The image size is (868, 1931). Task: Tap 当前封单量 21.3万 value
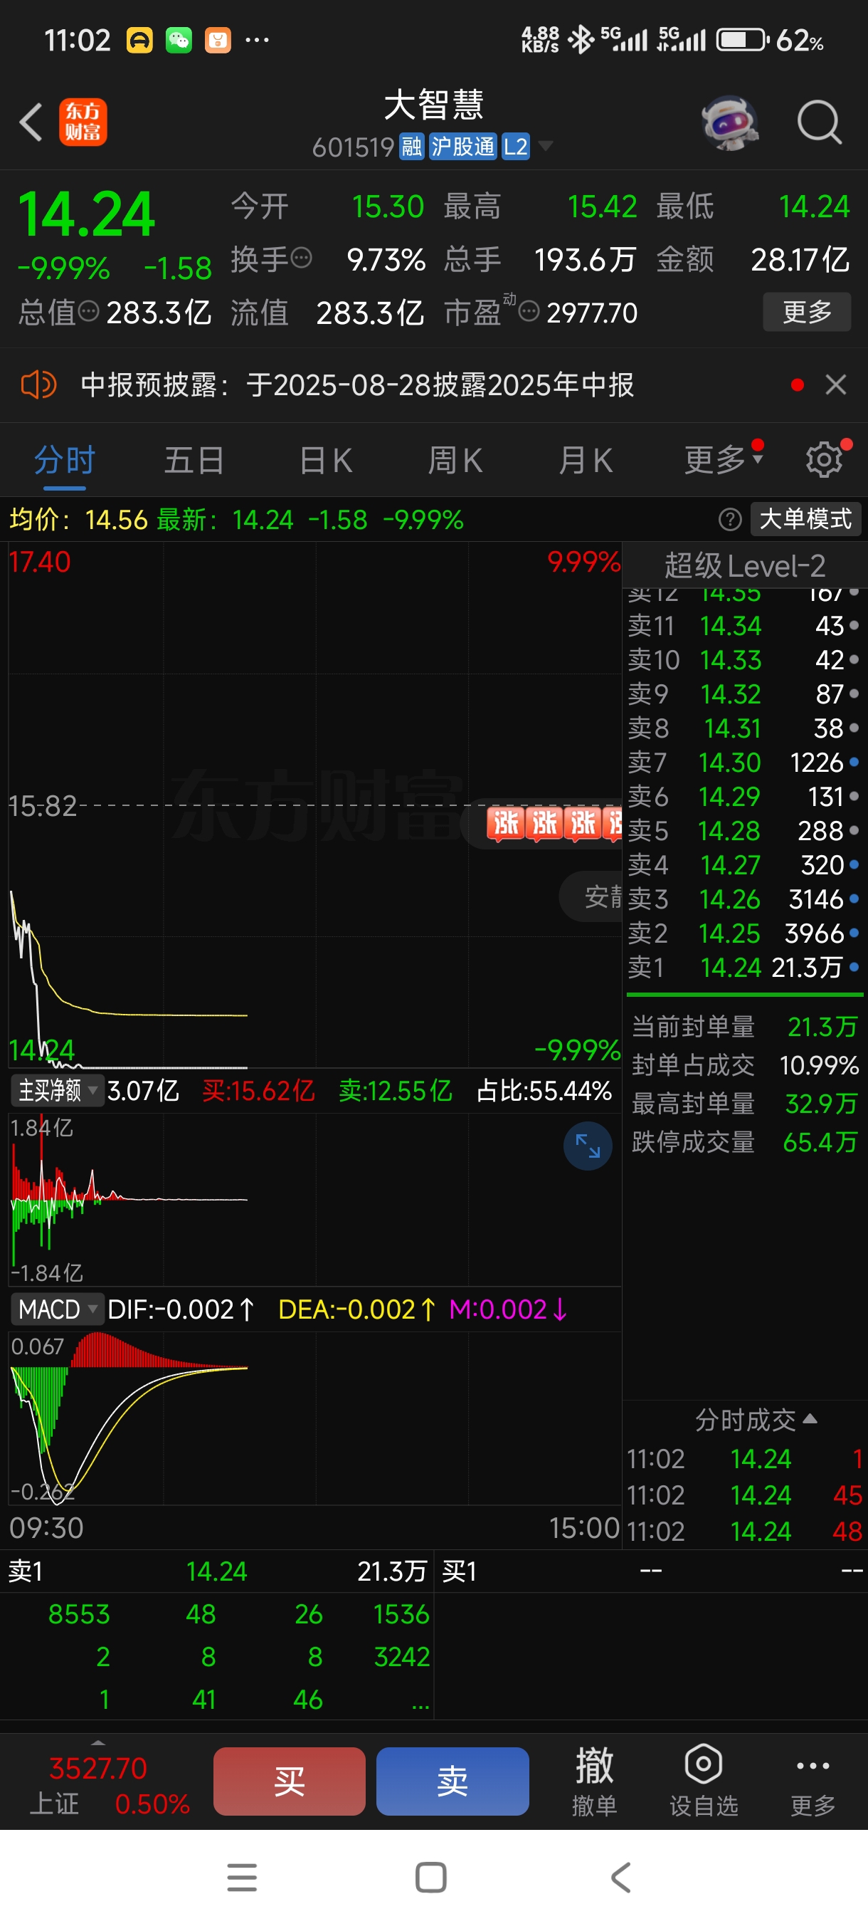[822, 1027]
